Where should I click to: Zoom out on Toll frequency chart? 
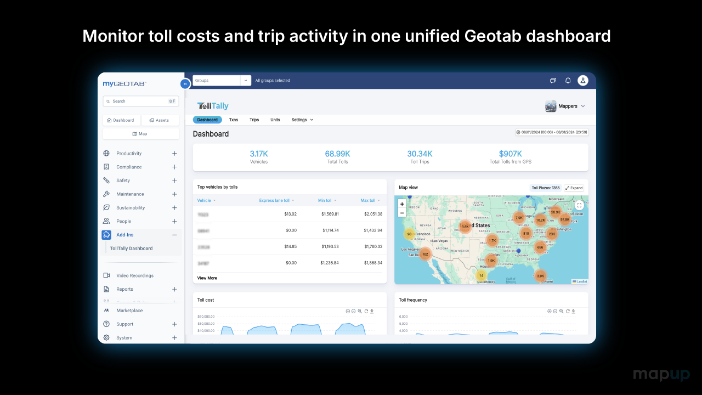point(556,311)
